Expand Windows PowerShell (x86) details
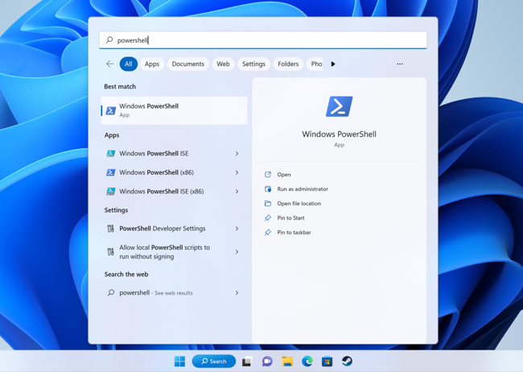This screenshot has height=372, width=523. (x=237, y=172)
